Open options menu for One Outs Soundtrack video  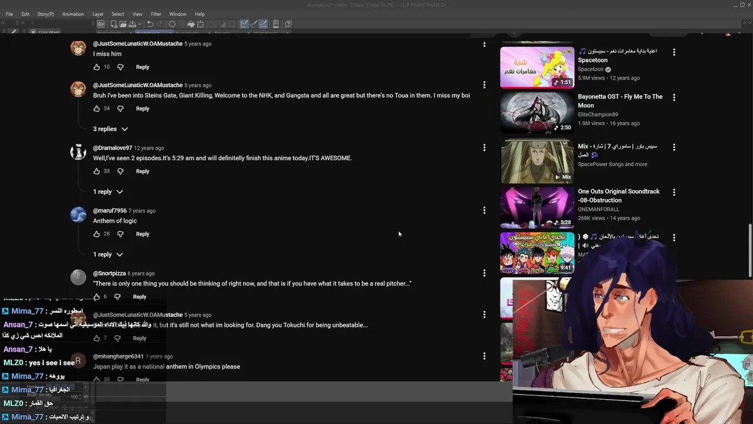coord(674,193)
